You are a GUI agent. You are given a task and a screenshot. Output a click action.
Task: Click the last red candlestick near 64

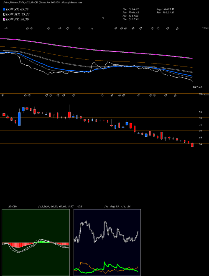[x=192, y=145]
